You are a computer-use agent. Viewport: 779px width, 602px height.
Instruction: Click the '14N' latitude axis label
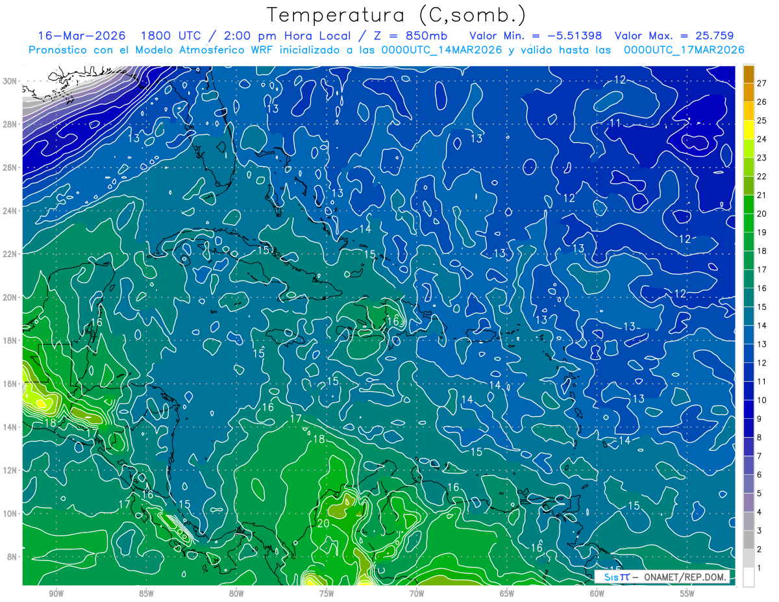click(x=10, y=427)
